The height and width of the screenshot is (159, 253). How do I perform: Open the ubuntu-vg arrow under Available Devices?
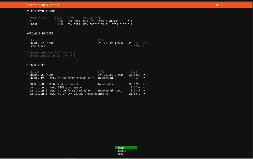coord(144,43)
